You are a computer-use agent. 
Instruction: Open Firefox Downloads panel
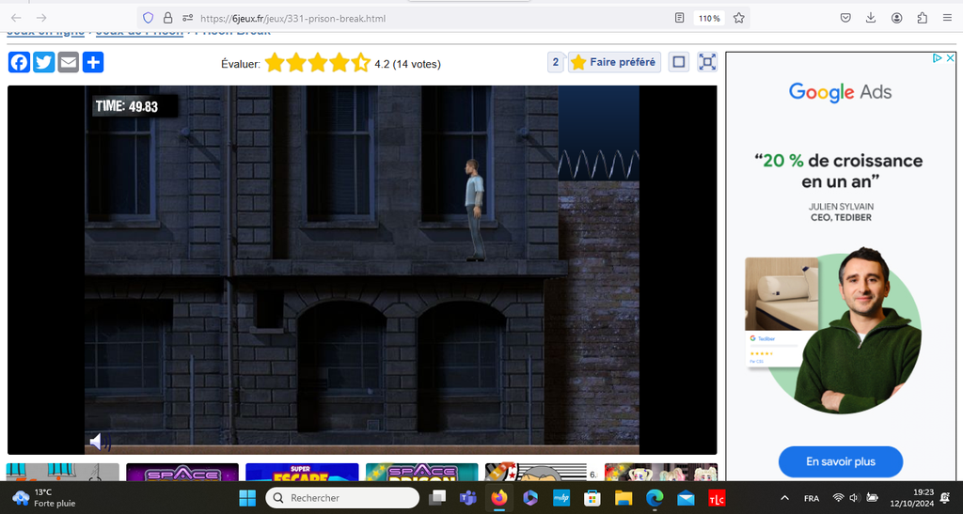point(871,18)
